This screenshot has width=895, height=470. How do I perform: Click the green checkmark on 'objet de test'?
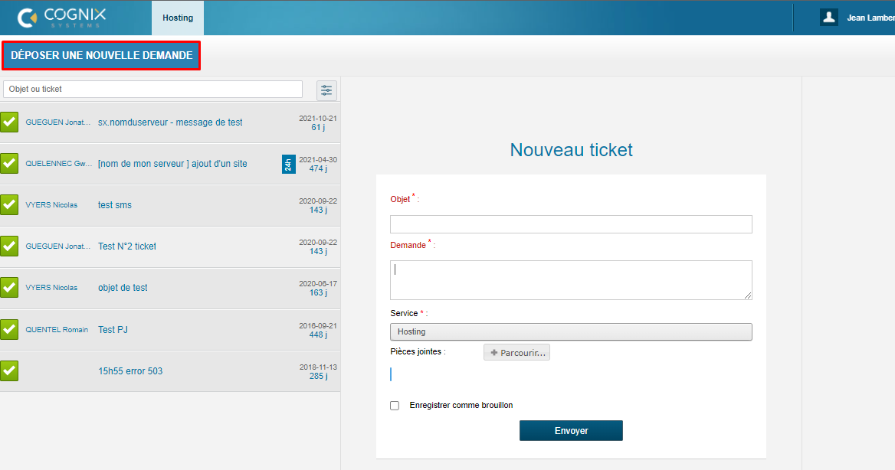10,288
